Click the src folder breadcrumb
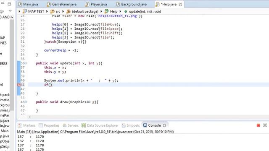Viewport: 269px width, 151px height. point(55,11)
